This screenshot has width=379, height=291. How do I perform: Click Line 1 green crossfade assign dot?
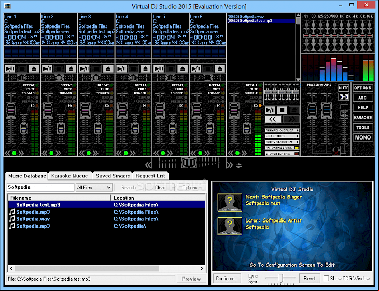click(x=15, y=153)
